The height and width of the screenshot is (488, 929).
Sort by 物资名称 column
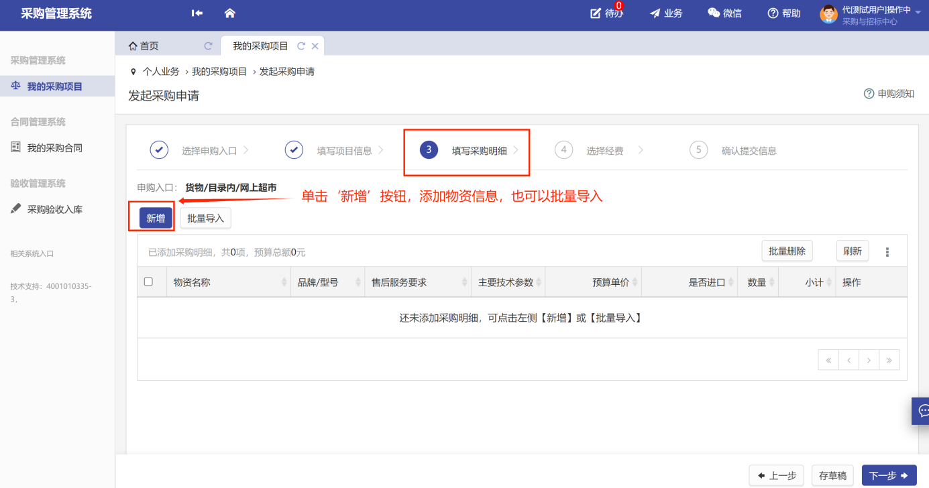pos(284,283)
